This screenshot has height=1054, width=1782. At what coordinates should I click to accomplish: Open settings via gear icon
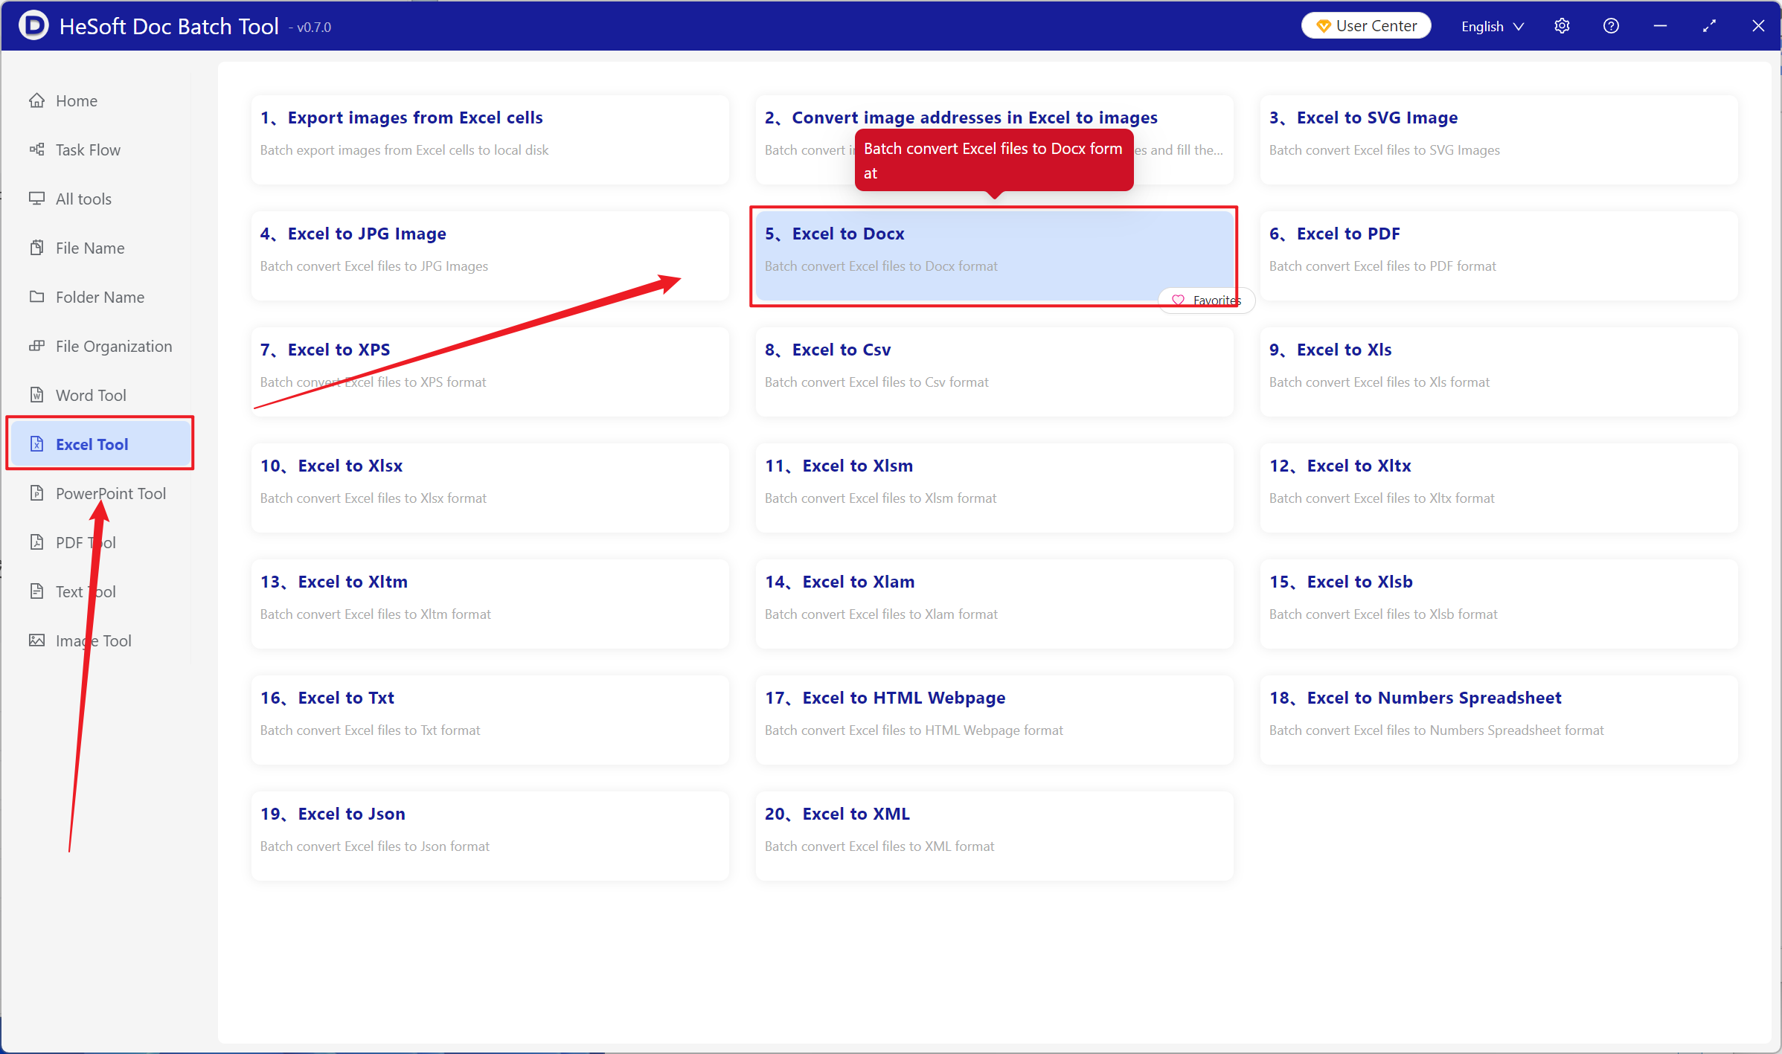(x=1562, y=26)
